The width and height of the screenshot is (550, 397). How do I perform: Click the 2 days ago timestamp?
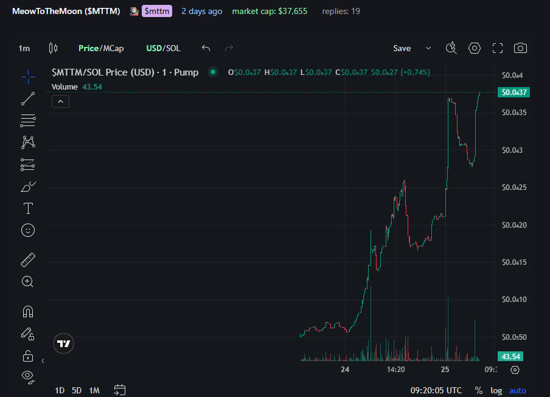tap(202, 11)
